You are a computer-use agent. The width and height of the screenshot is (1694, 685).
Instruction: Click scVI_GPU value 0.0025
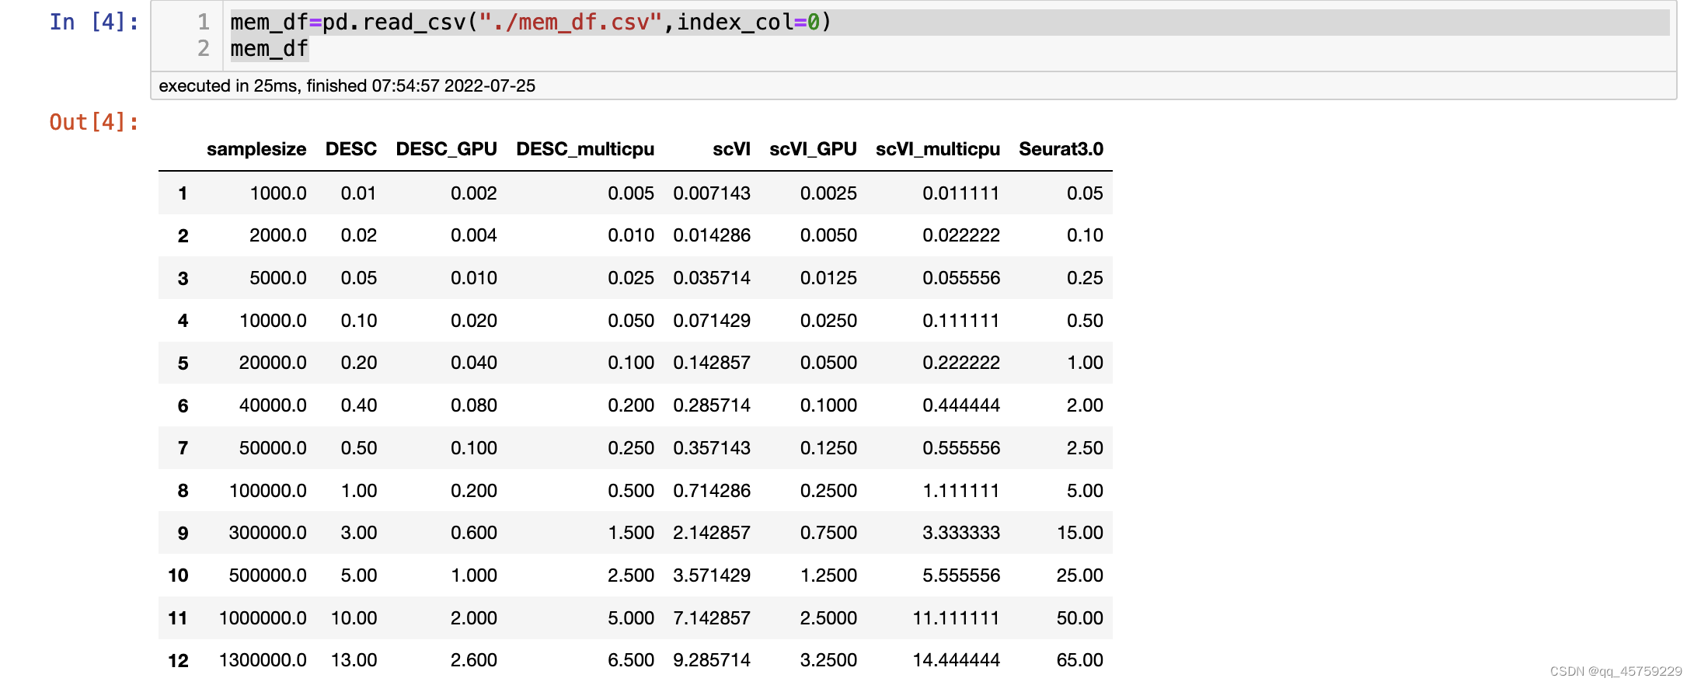pyautogui.click(x=828, y=193)
